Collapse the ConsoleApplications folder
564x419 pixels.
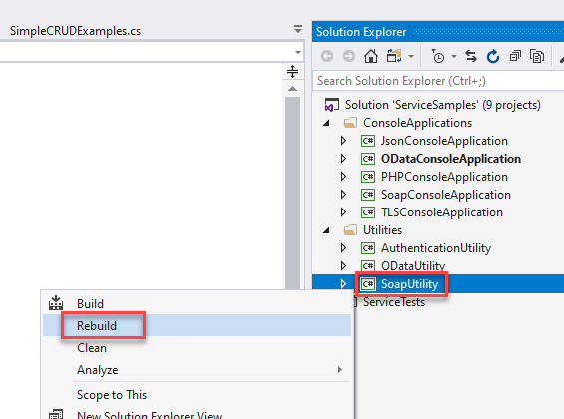tap(326, 123)
